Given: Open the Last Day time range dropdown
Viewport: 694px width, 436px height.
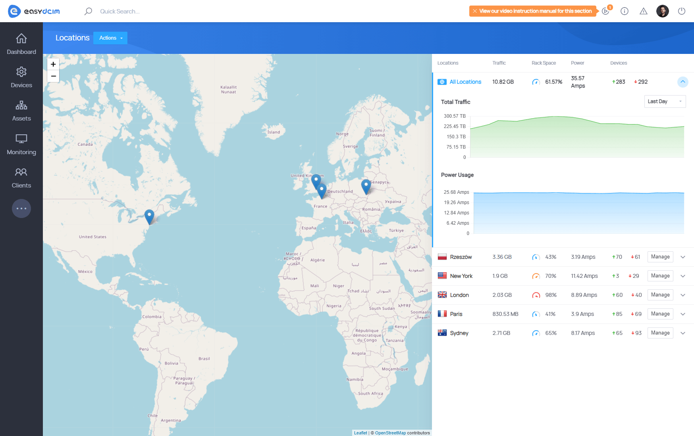Looking at the screenshot, I should 665,101.
